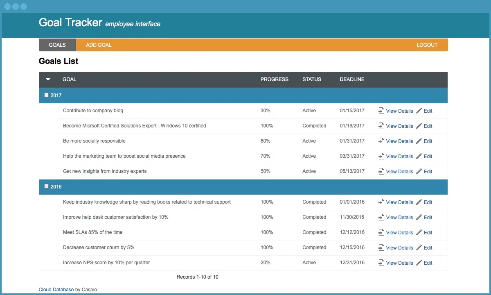The image size is (491, 295).
Task: Click the sort arrow in table header
Action: point(48,79)
